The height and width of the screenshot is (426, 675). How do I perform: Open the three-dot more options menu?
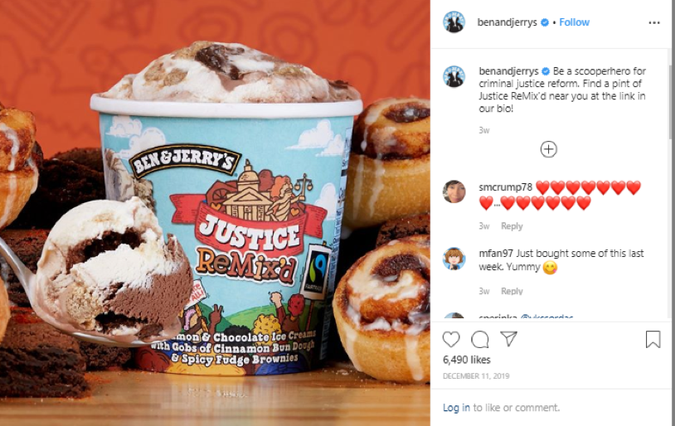(654, 23)
